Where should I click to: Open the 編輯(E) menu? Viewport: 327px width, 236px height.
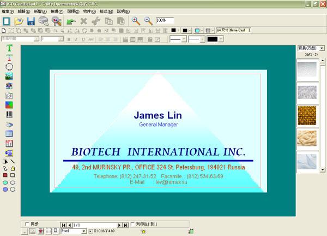[x=24, y=11]
